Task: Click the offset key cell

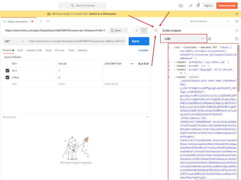Action: [x=33, y=77]
